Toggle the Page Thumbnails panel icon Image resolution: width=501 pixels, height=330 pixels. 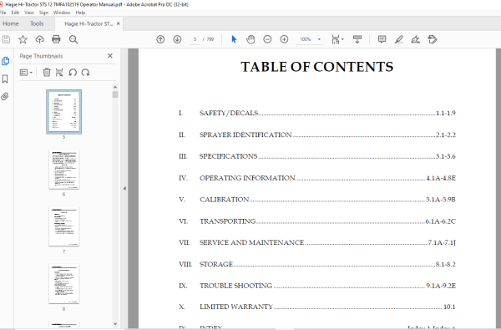[5, 61]
